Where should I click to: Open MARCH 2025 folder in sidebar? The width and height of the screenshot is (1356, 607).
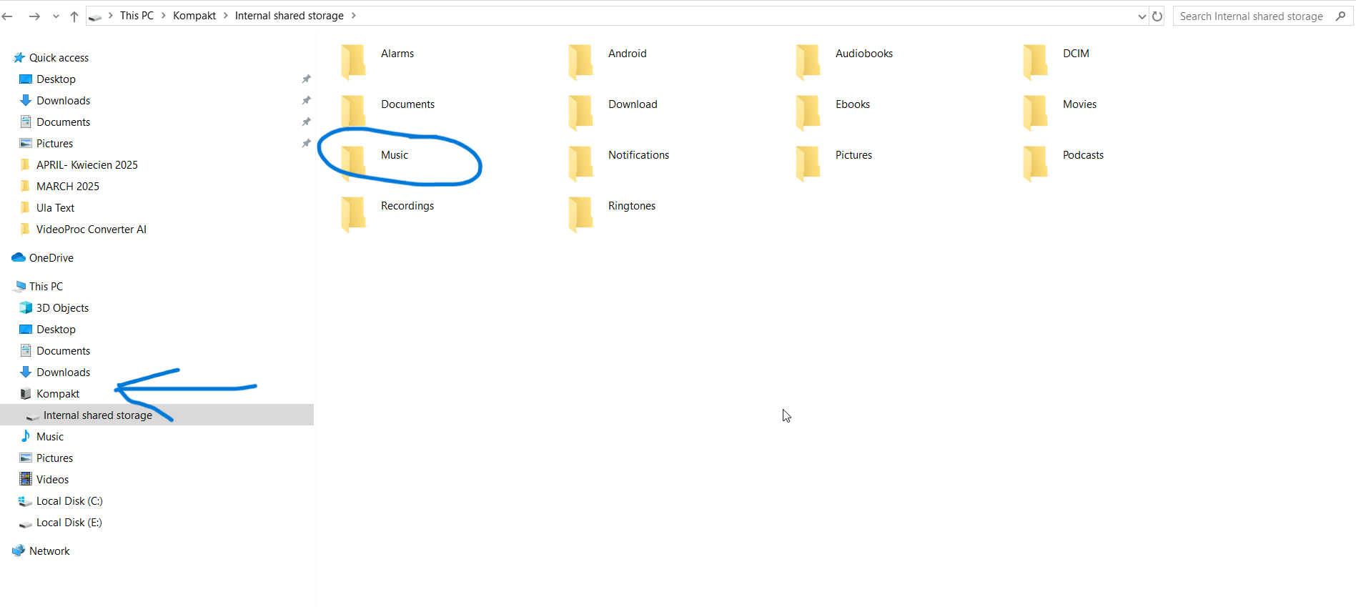(x=68, y=186)
